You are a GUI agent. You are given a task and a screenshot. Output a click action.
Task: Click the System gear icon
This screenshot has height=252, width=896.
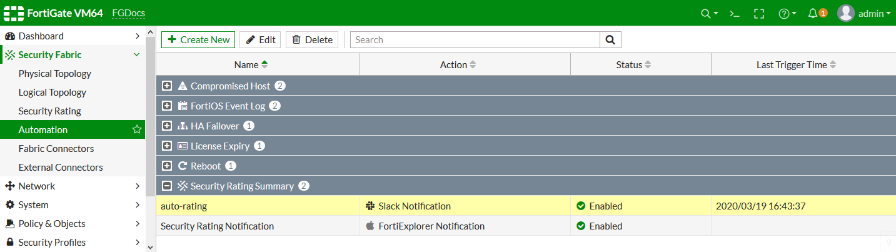10,205
